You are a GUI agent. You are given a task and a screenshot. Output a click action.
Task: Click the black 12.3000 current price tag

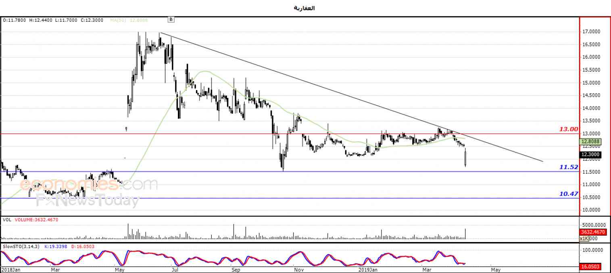591,154
